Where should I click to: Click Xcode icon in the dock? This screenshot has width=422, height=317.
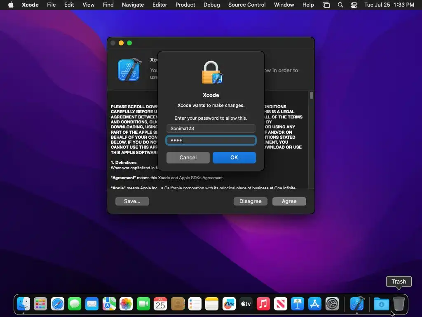point(357,303)
